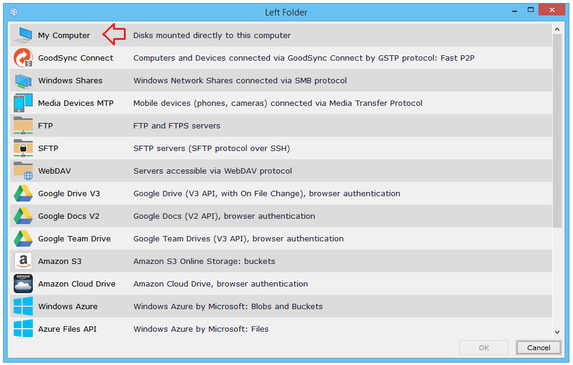Click the Amazon S3 logo icon
573x365 pixels.
[x=23, y=261]
